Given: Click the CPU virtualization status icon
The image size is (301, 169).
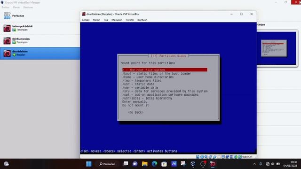Looking at the screenshot, I should [x=231, y=157].
